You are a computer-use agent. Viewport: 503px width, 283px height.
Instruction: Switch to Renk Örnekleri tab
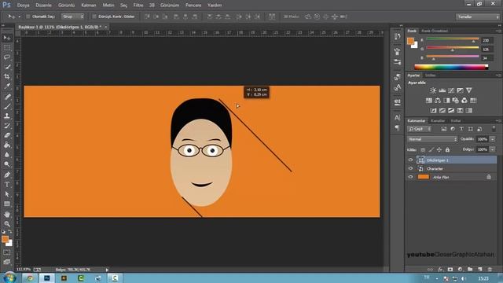click(435, 31)
